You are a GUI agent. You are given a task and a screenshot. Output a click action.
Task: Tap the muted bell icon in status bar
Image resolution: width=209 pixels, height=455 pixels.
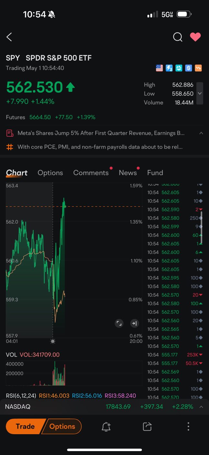pos(52,14)
